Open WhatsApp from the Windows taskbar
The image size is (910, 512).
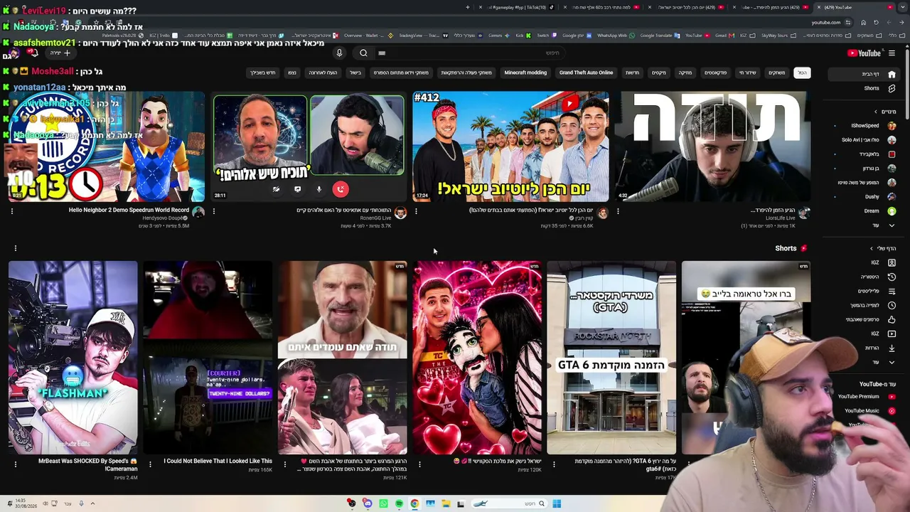tap(383, 504)
